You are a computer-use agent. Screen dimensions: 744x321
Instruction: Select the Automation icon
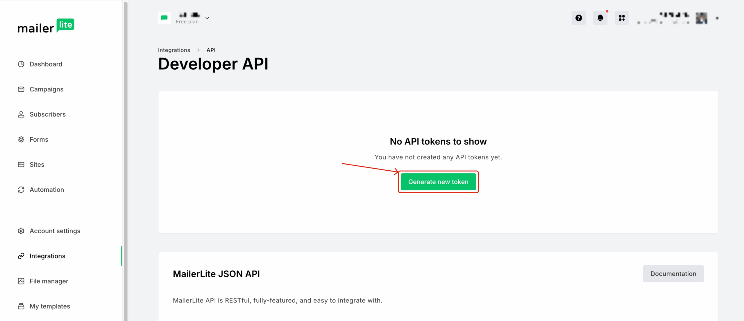point(21,190)
